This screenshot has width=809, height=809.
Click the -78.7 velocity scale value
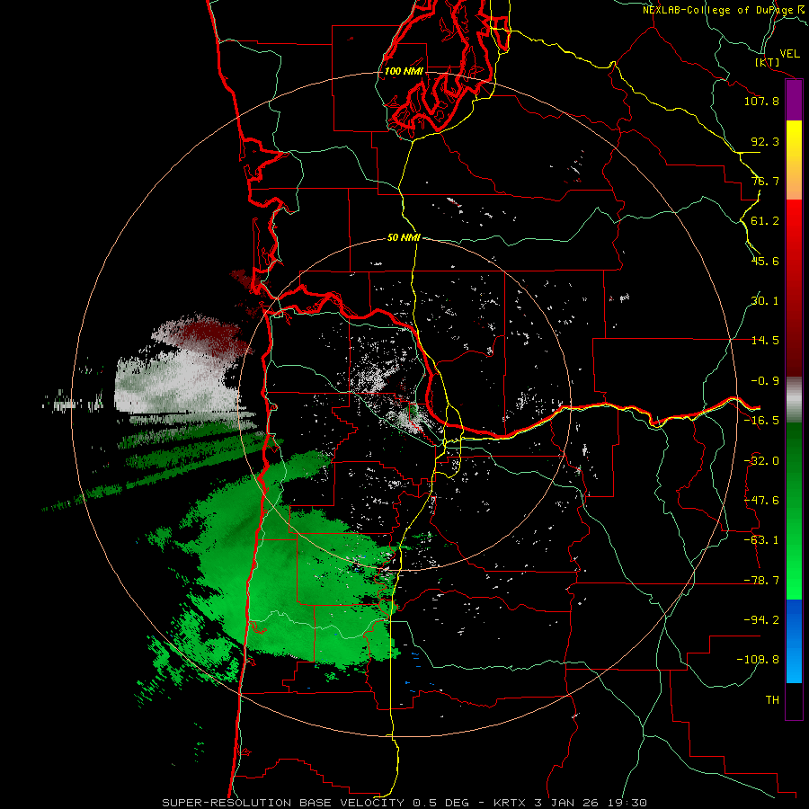pyautogui.click(x=761, y=581)
